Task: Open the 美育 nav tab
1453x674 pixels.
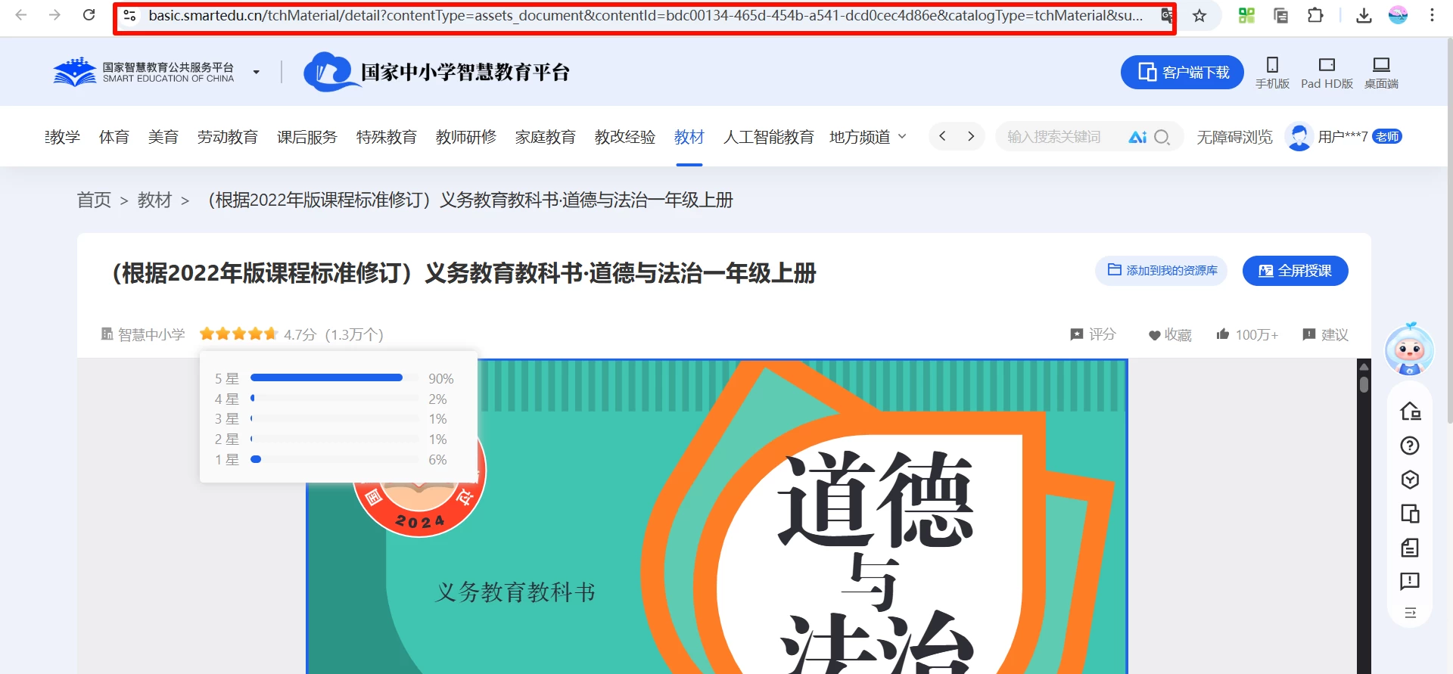Action: click(x=163, y=137)
